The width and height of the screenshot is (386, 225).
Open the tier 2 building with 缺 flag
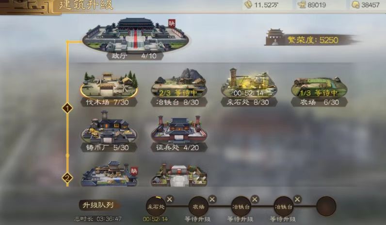click(109, 173)
